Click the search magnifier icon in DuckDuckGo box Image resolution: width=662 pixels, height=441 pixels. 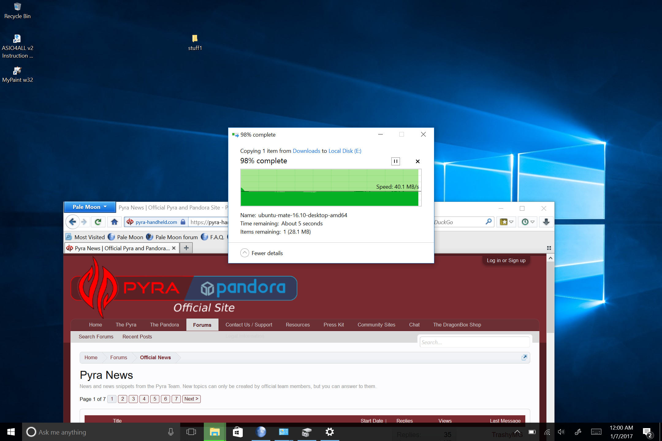(x=489, y=222)
